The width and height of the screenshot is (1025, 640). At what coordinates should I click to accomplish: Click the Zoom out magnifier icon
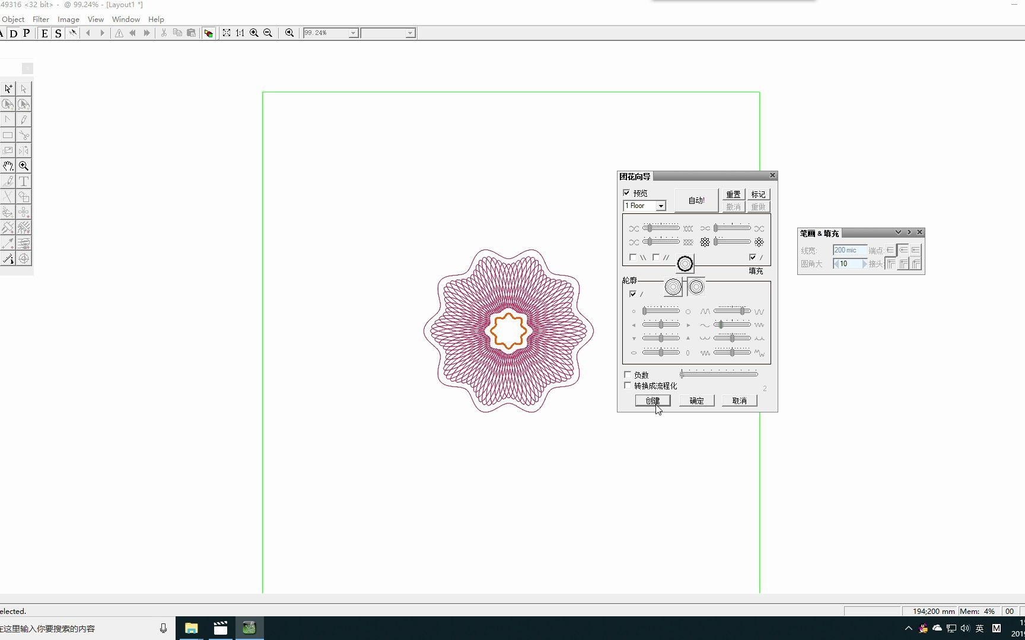(268, 33)
